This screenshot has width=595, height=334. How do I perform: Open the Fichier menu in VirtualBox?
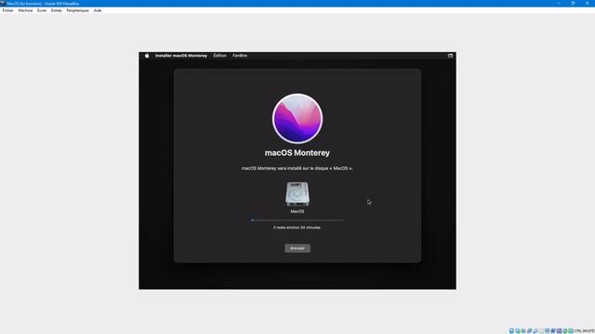[x=7, y=10]
